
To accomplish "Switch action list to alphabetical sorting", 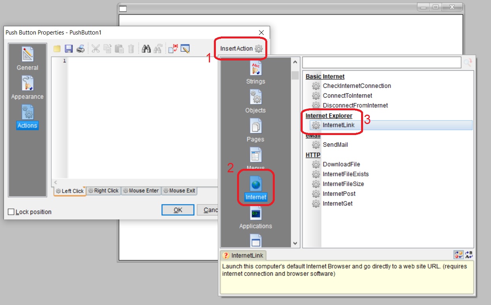I will (x=469, y=255).
